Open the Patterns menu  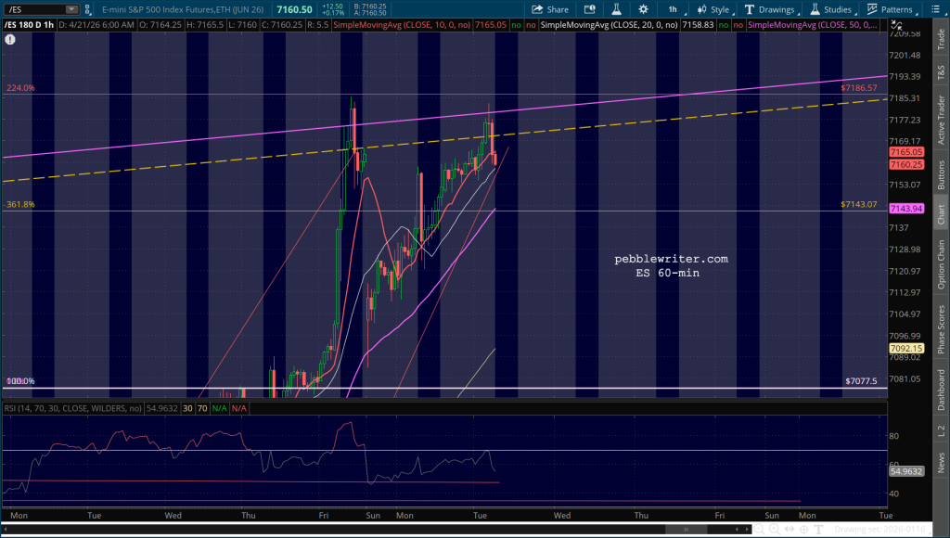892,9
